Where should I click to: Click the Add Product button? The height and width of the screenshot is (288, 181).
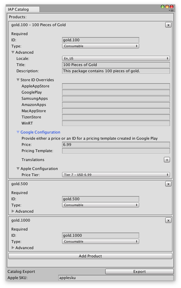point(90,256)
